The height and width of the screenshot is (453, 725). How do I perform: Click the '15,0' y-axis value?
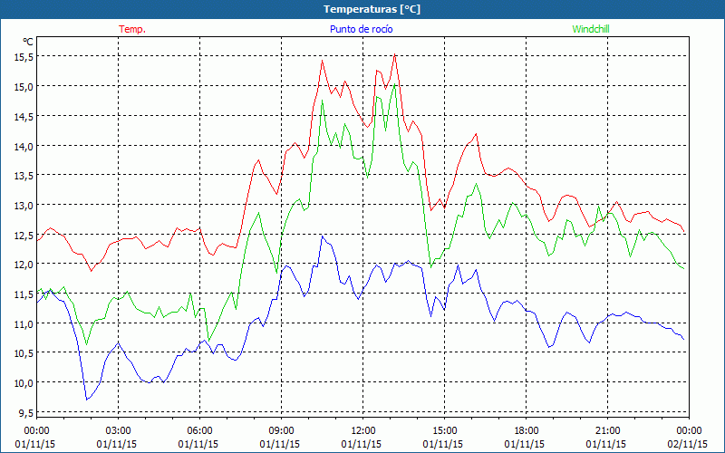click(x=24, y=86)
